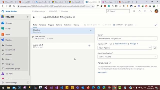Viewport: 160px width, 90px height.
Task: Open the help icon in the header
Action: coord(145,11)
